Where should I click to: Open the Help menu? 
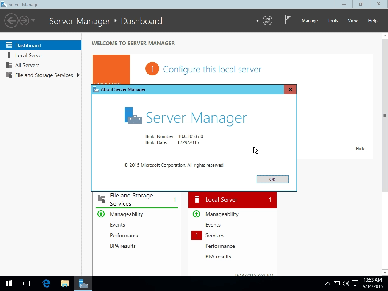(373, 21)
